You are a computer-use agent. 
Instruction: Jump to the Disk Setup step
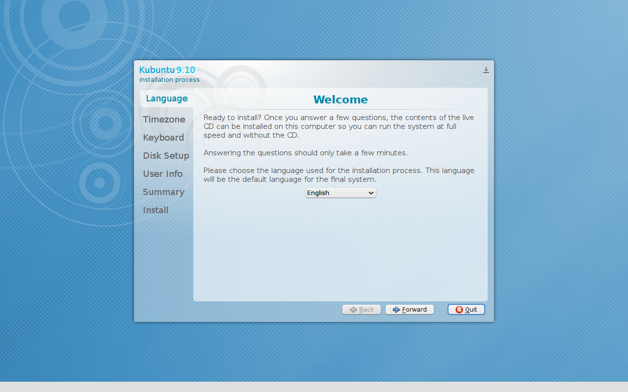(x=166, y=156)
